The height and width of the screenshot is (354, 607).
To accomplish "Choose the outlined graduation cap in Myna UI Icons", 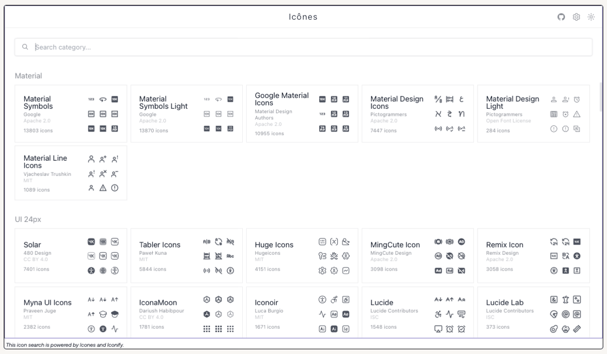I will pos(103,314).
